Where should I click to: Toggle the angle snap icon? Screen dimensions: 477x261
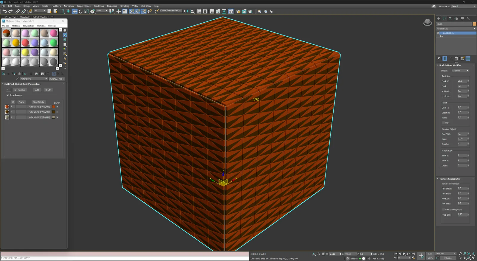pyautogui.click(x=137, y=11)
